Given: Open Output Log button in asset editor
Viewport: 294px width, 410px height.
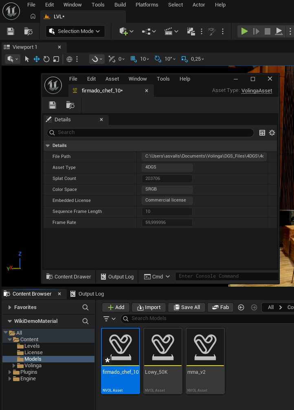Looking at the screenshot, I should (x=117, y=276).
